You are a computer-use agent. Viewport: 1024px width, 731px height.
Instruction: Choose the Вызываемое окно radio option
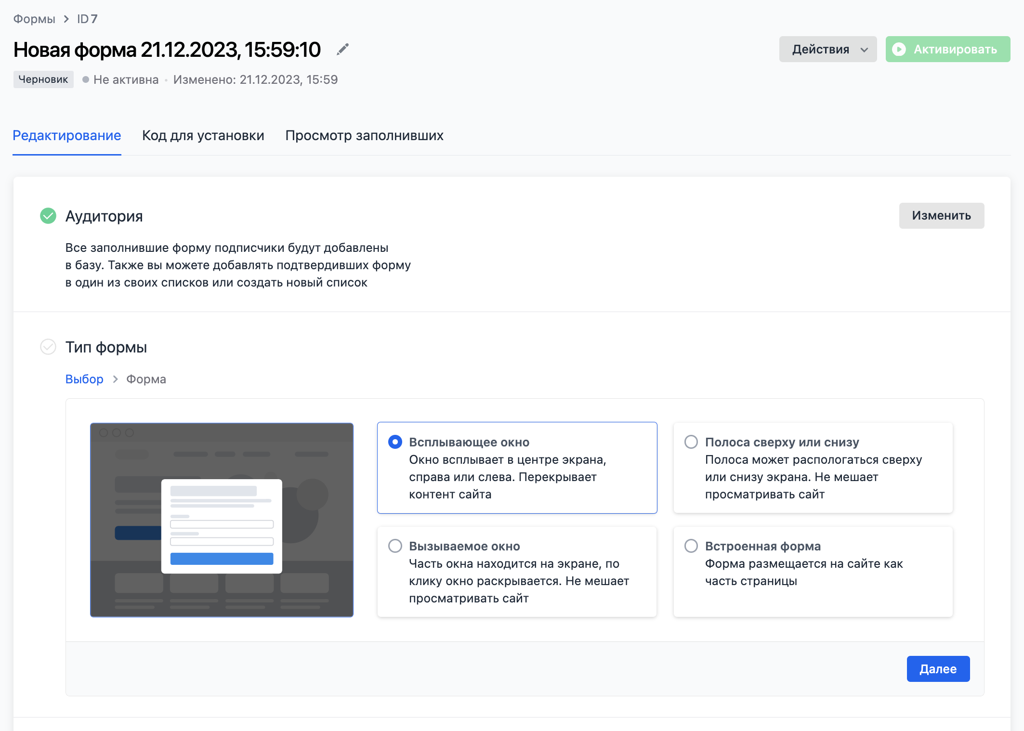(x=395, y=546)
